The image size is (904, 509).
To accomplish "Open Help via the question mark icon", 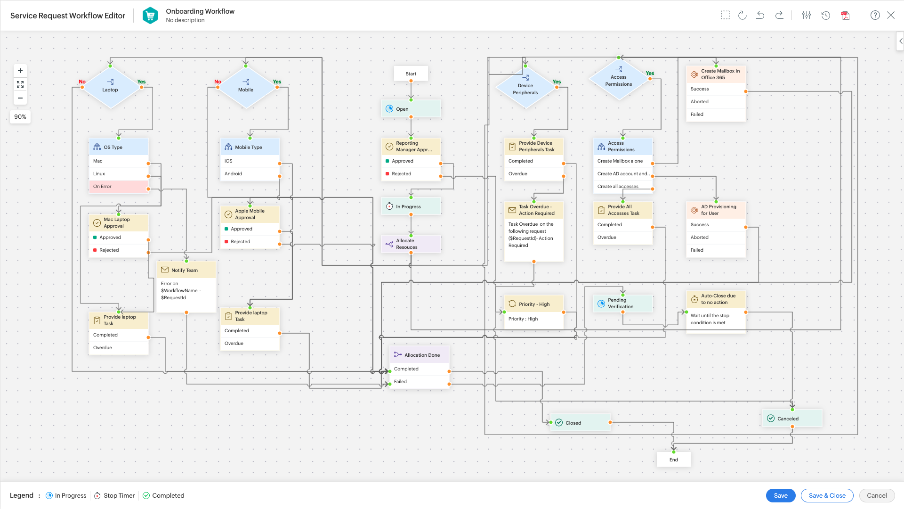I will point(875,15).
